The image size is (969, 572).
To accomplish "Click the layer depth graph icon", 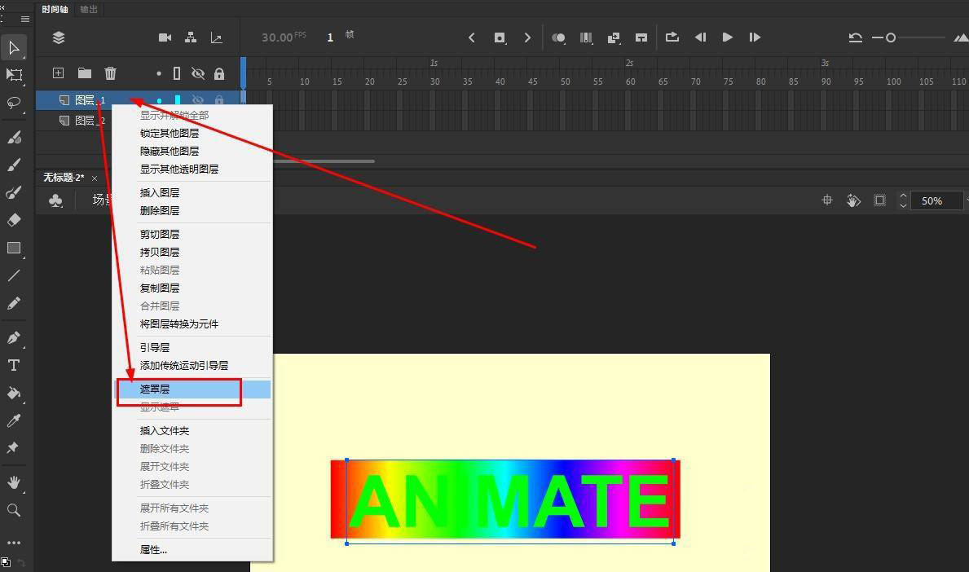I will (216, 37).
